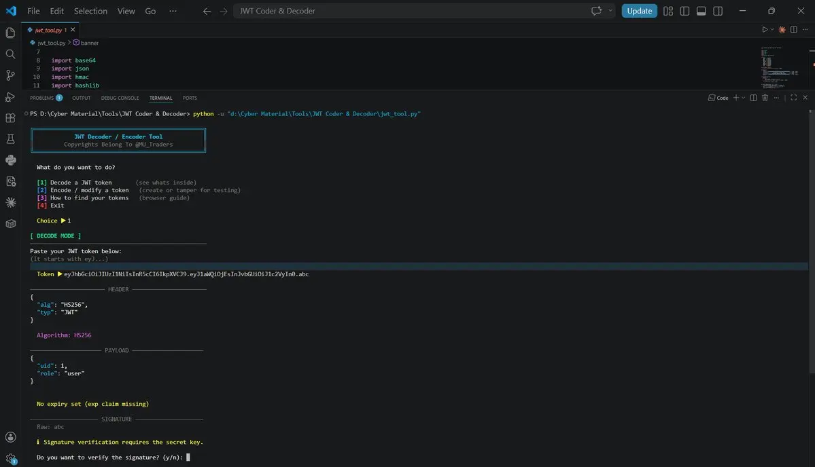Open the Source Control view
The height and width of the screenshot is (467, 815).
(10, 75)
